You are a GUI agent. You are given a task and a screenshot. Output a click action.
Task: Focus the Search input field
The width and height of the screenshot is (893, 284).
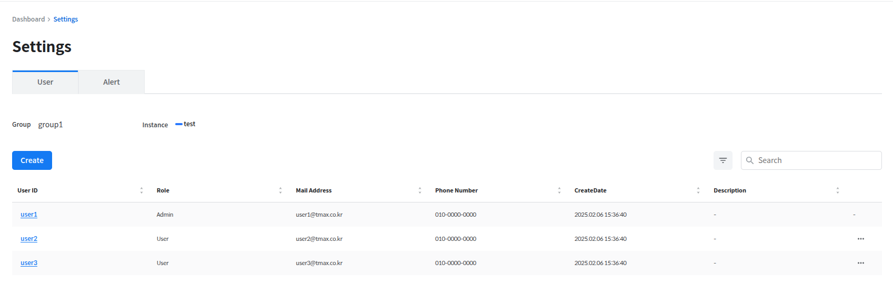click(817, 160)
